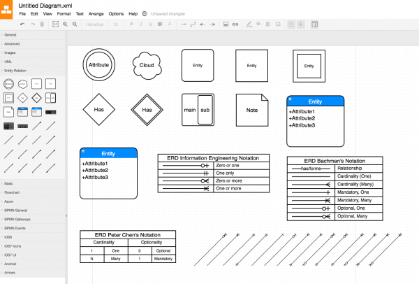The height and width of the screenshot is (284, 419).
Task: Click the Insert Image toolbar icon
Action: (x=226, y=24)
